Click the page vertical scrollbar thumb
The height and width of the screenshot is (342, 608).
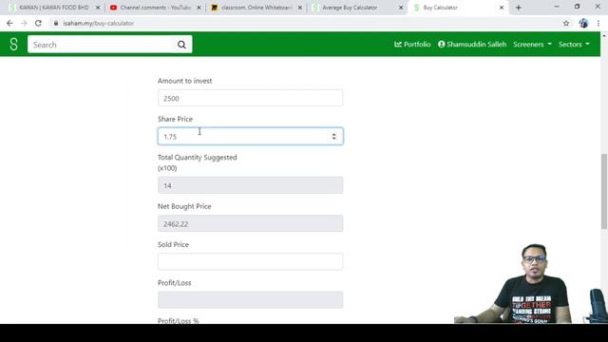604,191
